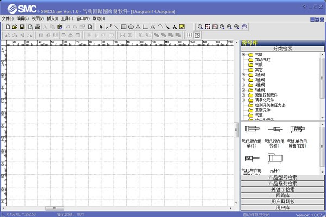The width and height of the screenshot is (326, 217).
Task: Select the arrow pointer tool
Action: [101, 27]
